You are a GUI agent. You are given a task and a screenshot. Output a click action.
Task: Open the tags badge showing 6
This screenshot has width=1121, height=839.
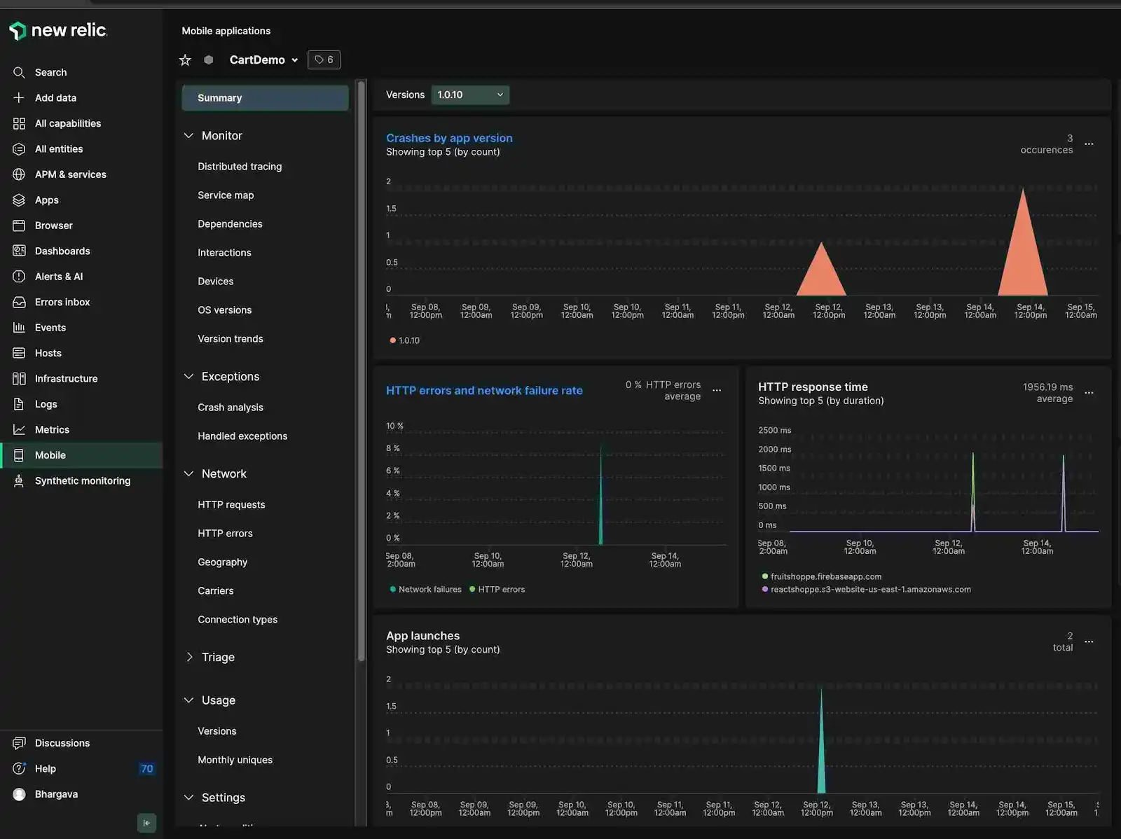coord(324,60)
